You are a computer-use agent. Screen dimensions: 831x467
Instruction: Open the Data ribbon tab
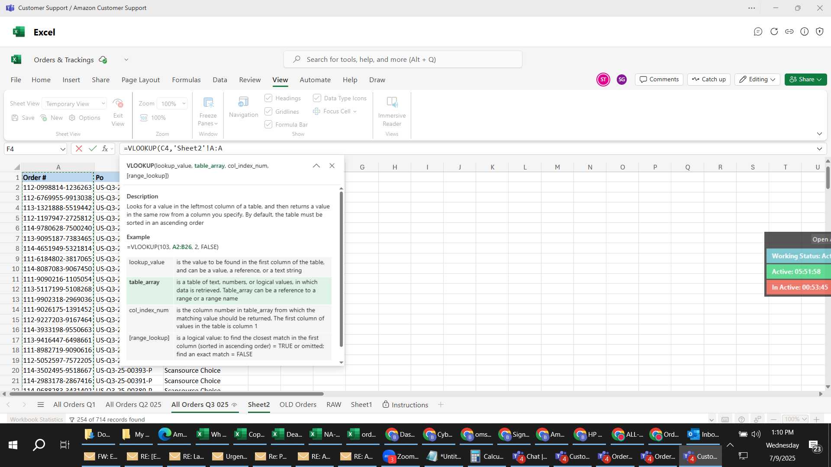(x=220, y=80)
